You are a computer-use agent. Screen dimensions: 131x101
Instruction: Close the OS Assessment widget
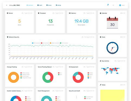tap(94, 67)
